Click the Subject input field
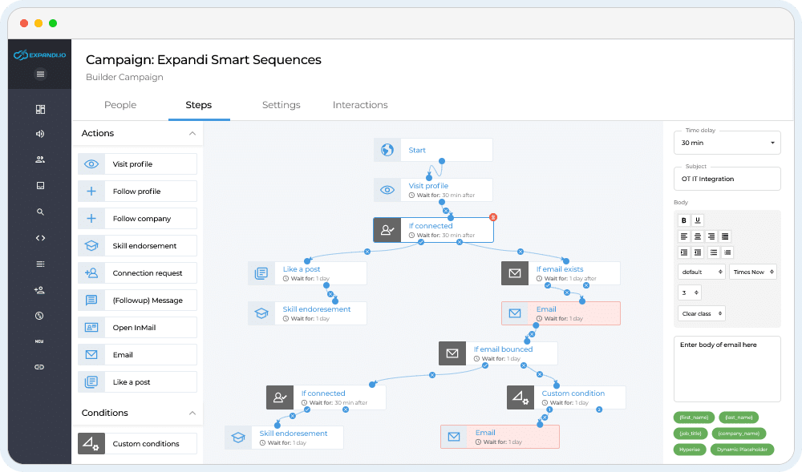802x472 pixels. (727, 179)
